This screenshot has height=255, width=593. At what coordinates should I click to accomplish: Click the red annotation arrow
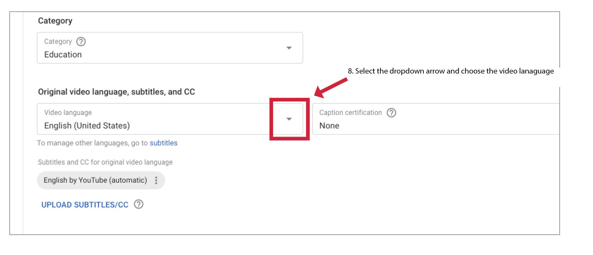[x=330, y=87]
